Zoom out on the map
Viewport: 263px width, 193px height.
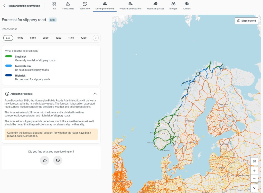pyautogui.click(x=254, y=178)
